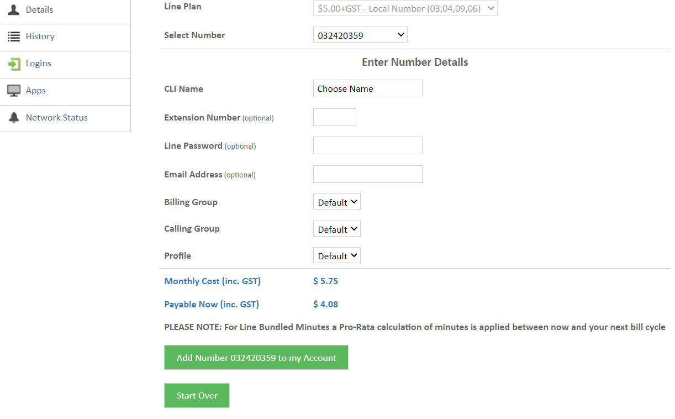
Task: Click the Email Address input field
Action: click(x=368, y=174)
